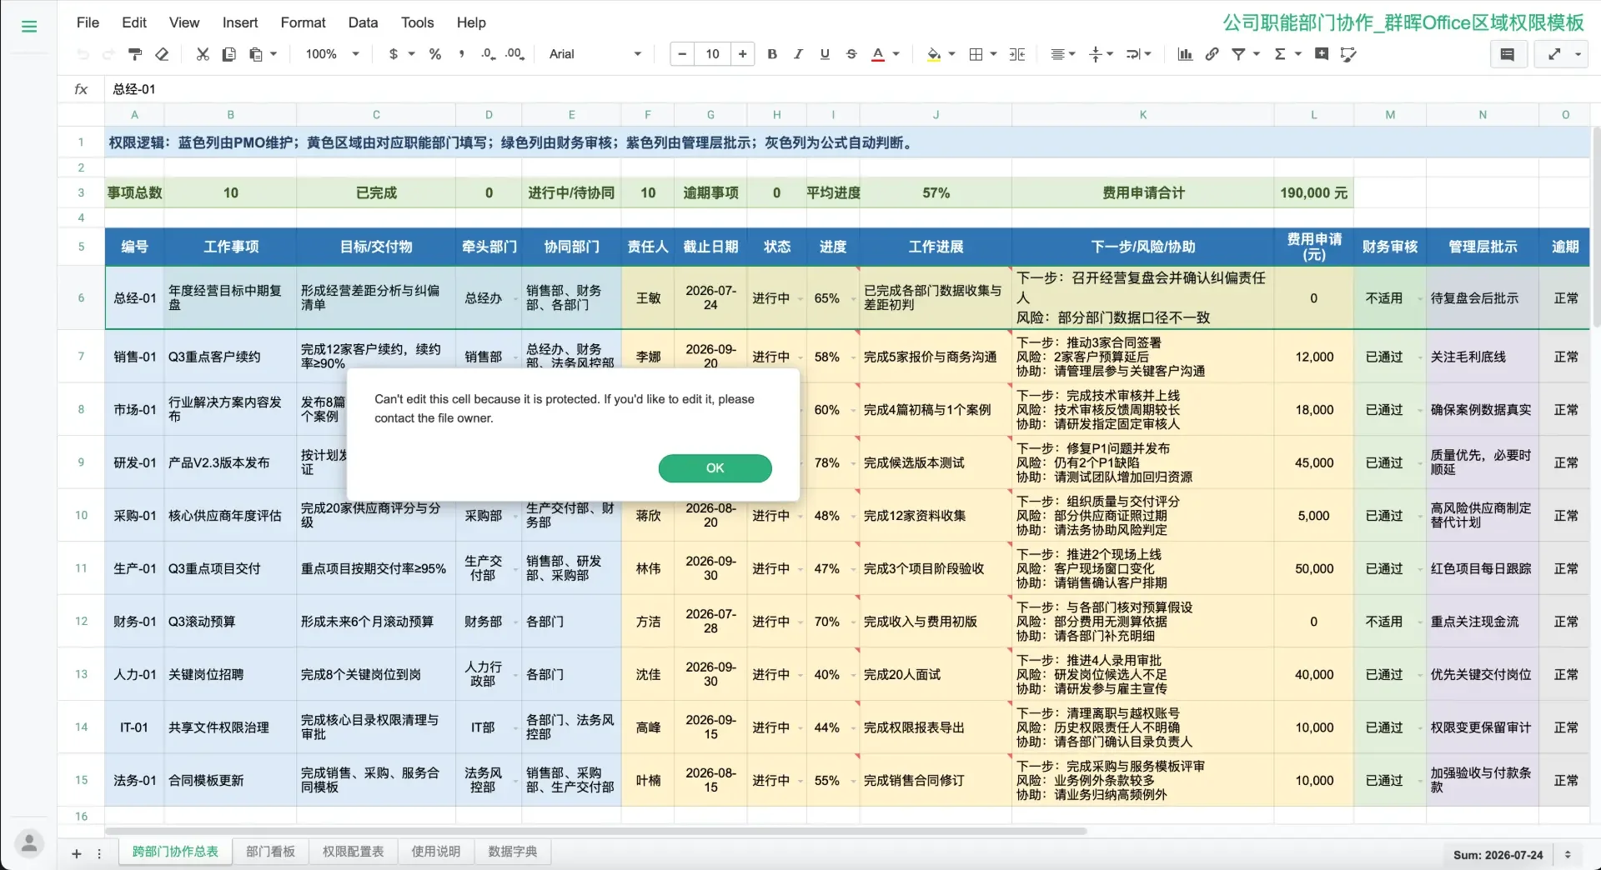1601x870 pixels.
Task: Click the horizontal scrollbar above sheet tabs
Action: coord(595,831)
